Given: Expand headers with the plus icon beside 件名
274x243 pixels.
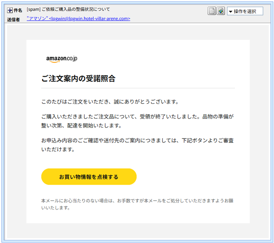Looking at the screenshot, I should pyautogui.click(x=10, y=10).
